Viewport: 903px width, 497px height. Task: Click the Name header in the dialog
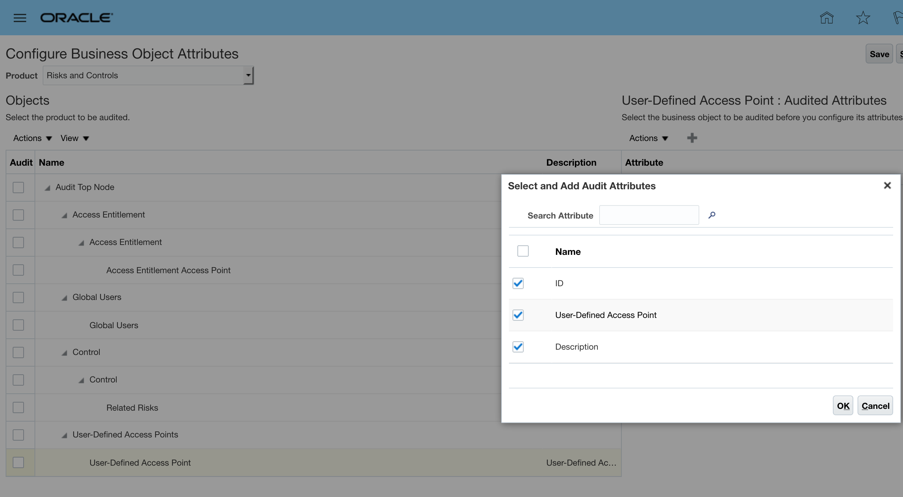click(568, 252)
